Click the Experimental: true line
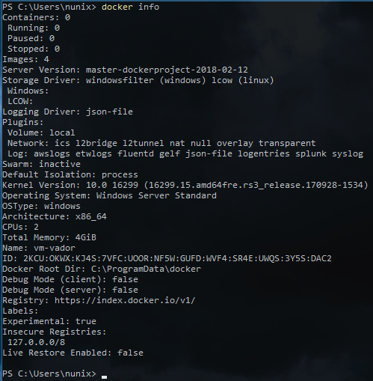The width and height of the screenshot is (373, 381). pos(49,321)
